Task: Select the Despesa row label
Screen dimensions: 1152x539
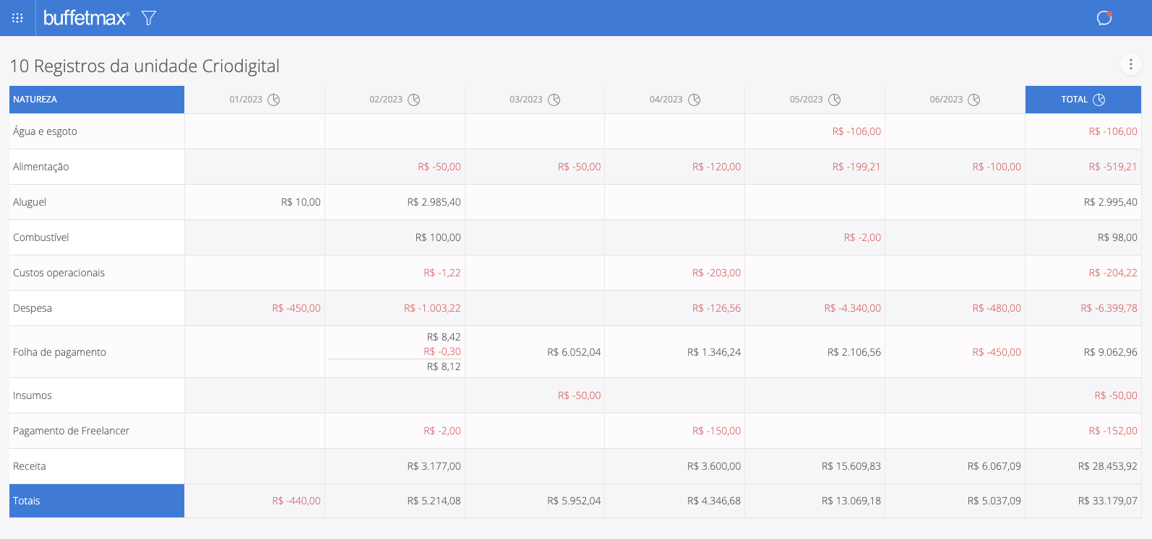Action: (33, 308)
